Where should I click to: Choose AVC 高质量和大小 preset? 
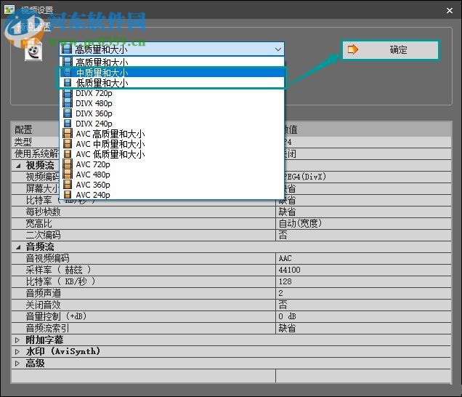pyautogui.click(x=171, y=134)
